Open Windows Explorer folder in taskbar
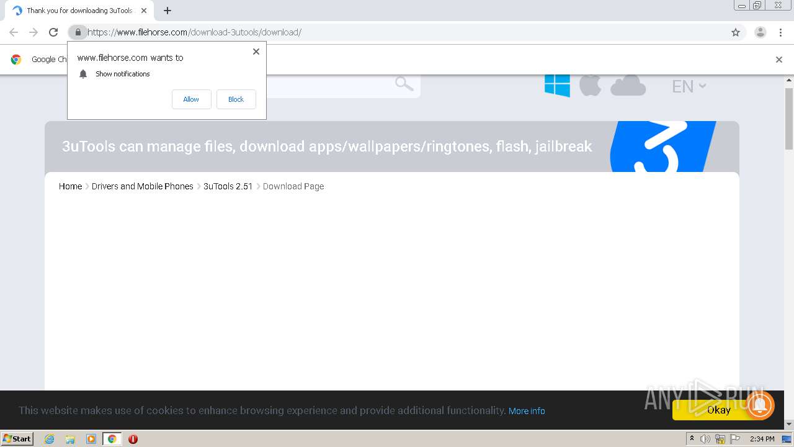The image size is (794, 447). 70,439
